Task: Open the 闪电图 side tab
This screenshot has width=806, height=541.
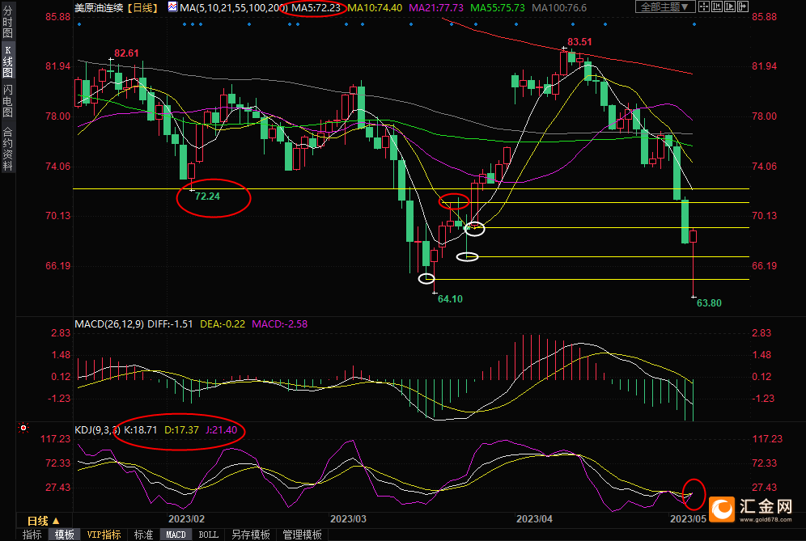Action: [7, 101]
